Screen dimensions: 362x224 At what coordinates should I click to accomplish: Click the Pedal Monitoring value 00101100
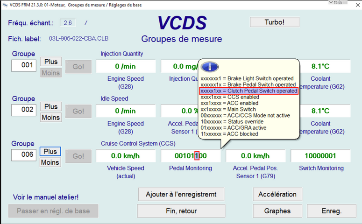(x=191, y=156)
